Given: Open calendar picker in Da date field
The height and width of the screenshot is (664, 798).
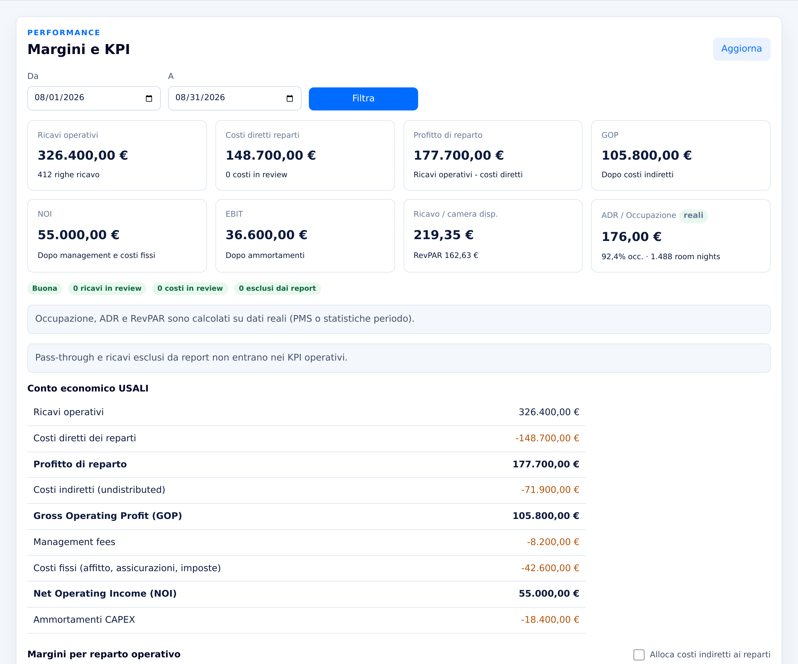Looking at the screenshot, I should pyautogui.click(x=149, y=98).
